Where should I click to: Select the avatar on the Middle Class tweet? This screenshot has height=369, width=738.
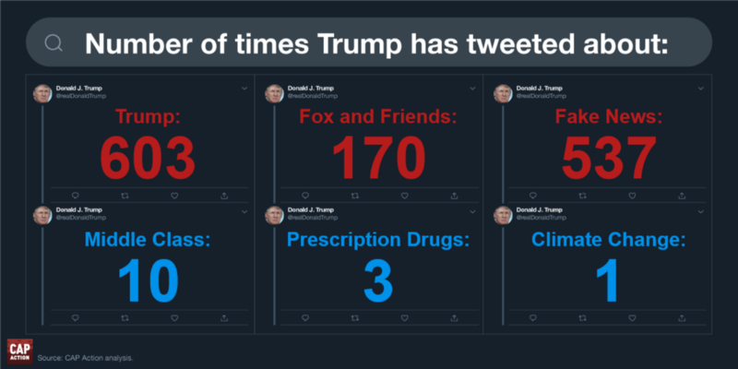[x=42, y=215]
